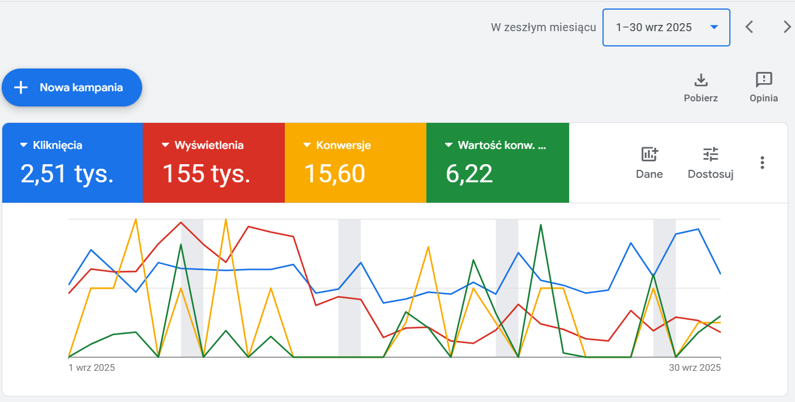795x402 pixels.
Task: Select the green 6,22 value tile
Action: (x=498, y=162)
